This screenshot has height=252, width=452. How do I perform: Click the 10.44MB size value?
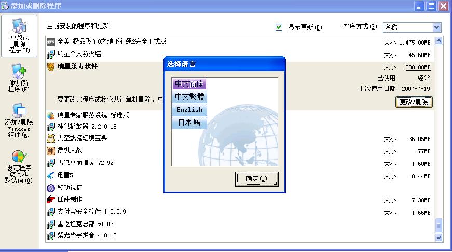click(x=419, y=176)
